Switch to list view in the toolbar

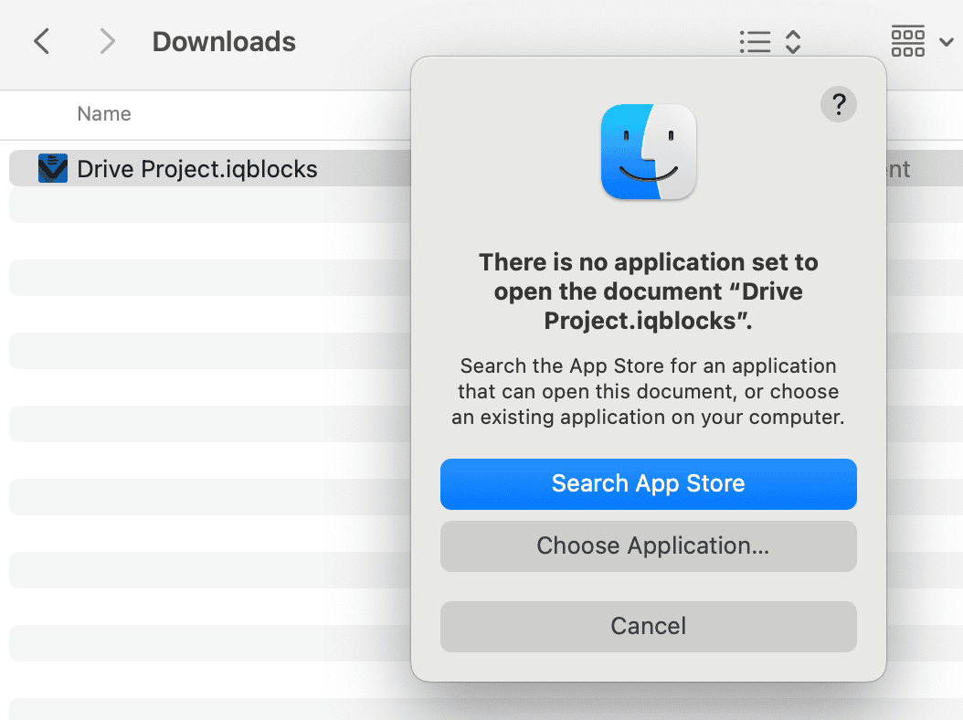click(756, 42)
